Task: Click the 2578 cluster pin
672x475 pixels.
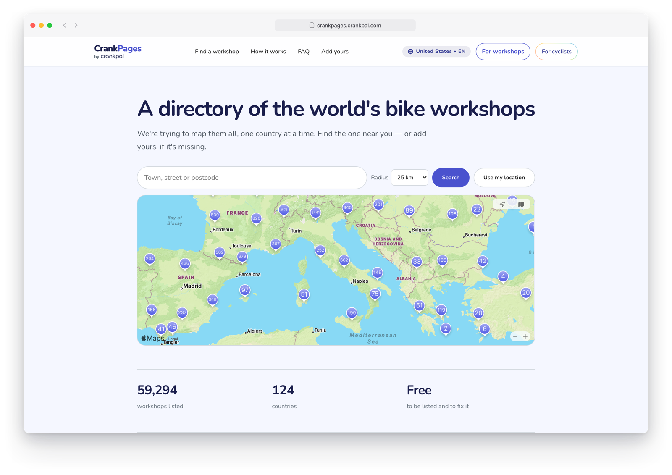Action: pyautogui.click(x=284, y=210)
